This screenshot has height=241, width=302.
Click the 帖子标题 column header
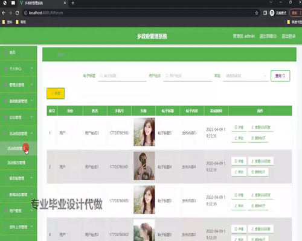167,111
